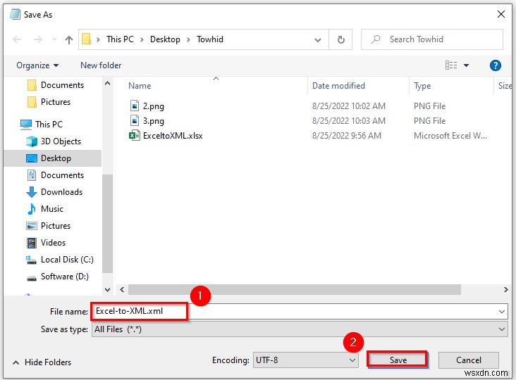Click the Forward navigation arrow

tap(38, 39)
